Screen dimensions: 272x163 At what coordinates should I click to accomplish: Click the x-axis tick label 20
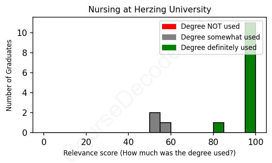[86, 142]
